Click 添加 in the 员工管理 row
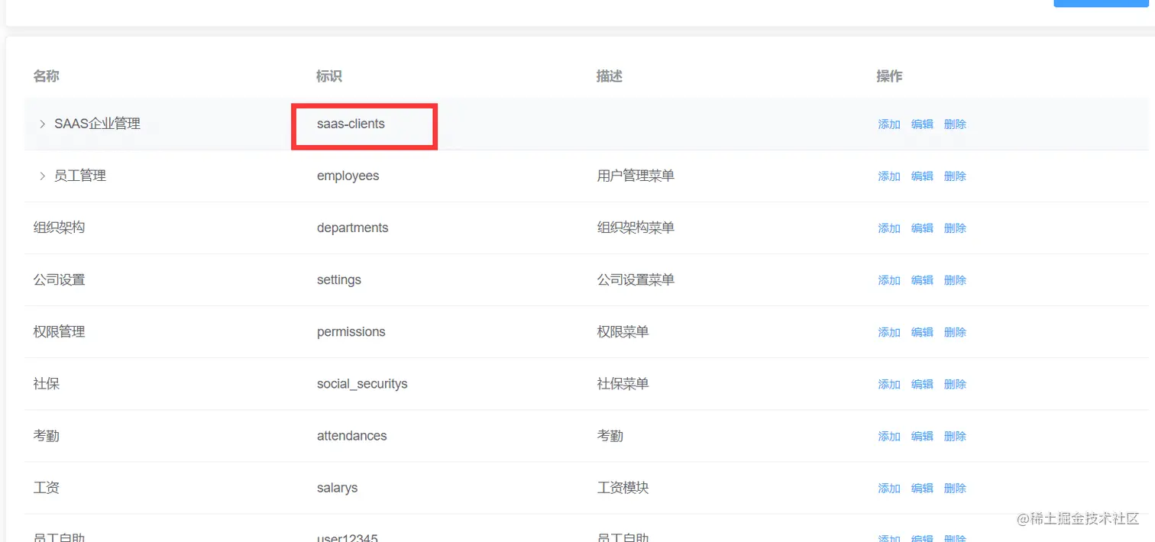1155x542 pixels. coord(889,176)
